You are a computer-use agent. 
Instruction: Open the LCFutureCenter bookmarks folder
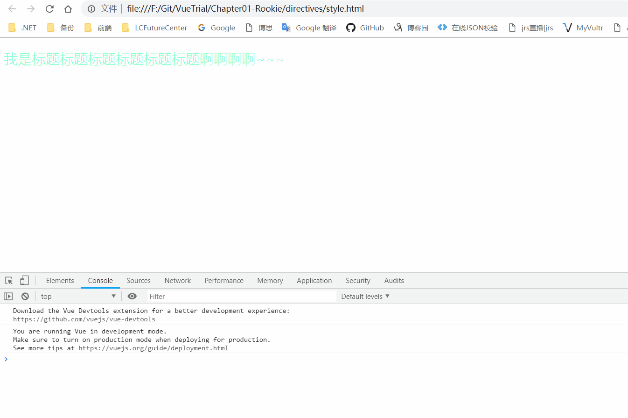pyautogui.click(x=154, y=28)
